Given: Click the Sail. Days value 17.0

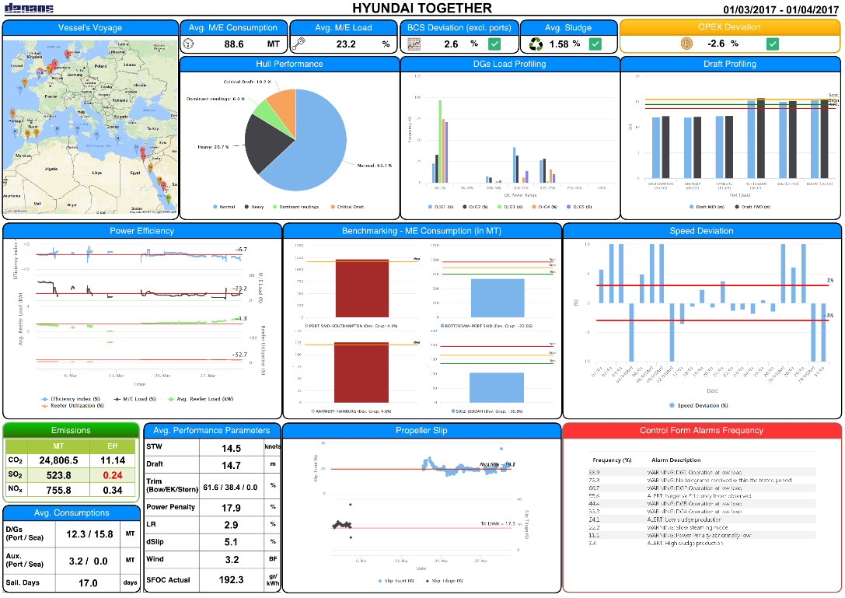Looking at the screenshot, I should click(x=88, y=583).
